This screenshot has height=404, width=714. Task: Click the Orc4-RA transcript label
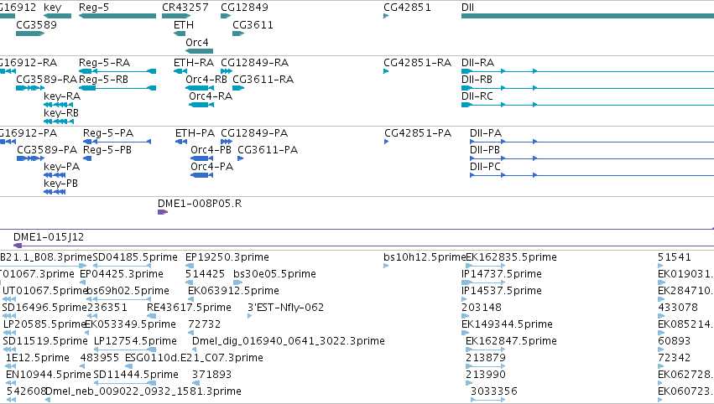click(x=211, y=96)
